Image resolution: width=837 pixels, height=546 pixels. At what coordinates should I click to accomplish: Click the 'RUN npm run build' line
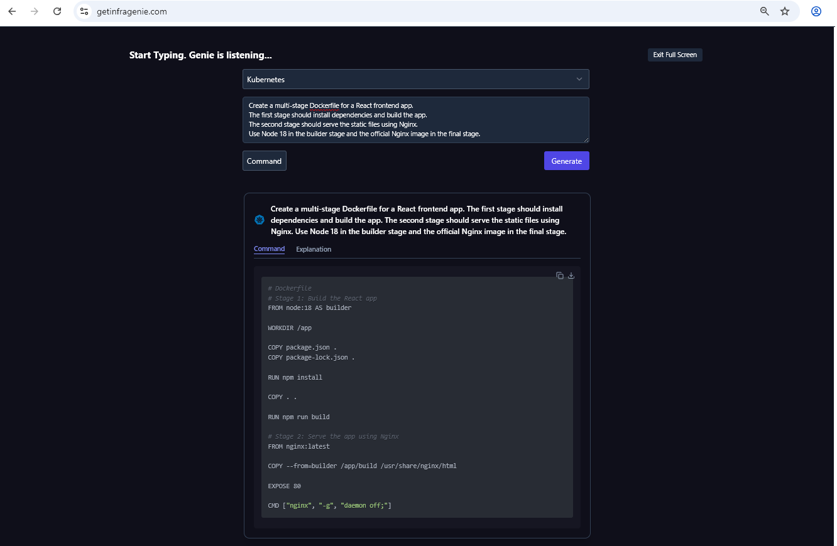click(x=298, y=417)
